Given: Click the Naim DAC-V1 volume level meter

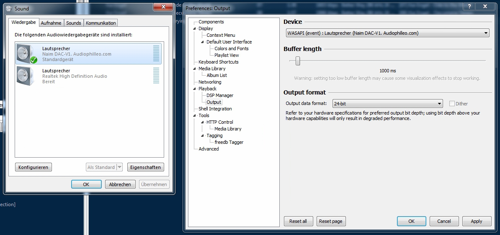Looking at the screenshot, I should (156, 54).
